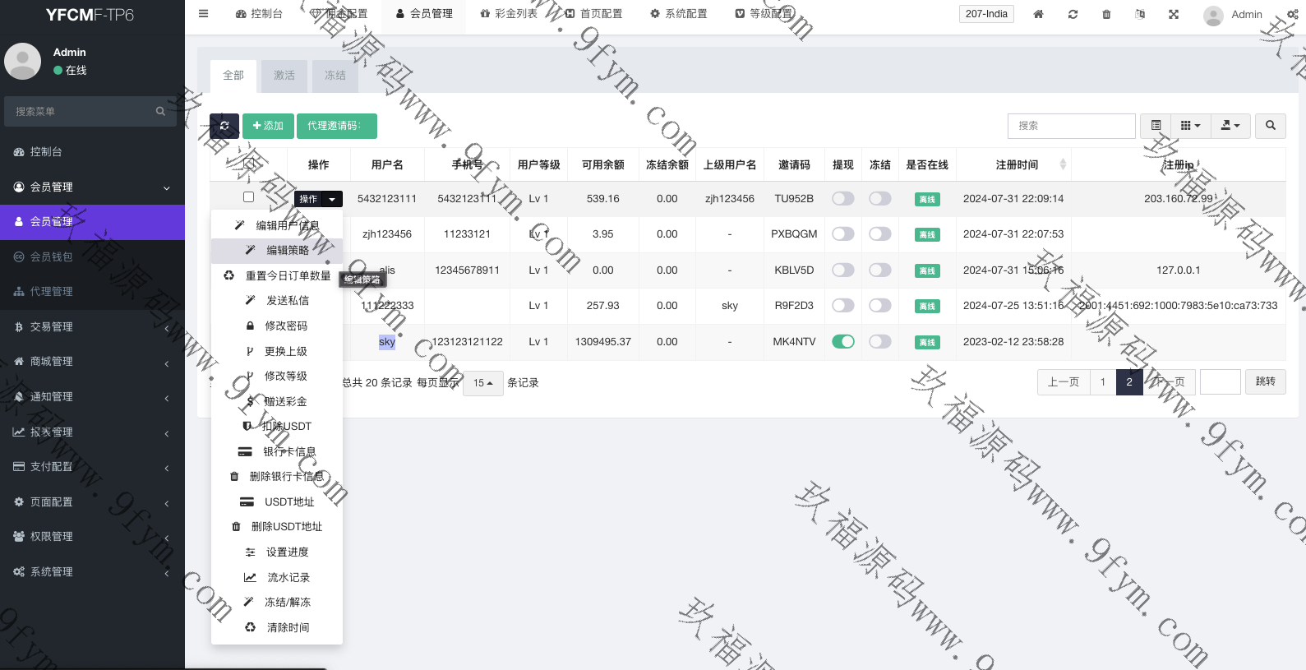1306x670 pixels.
Task: Click the refresh icon button beside 添加
Action: pos(224,126)
